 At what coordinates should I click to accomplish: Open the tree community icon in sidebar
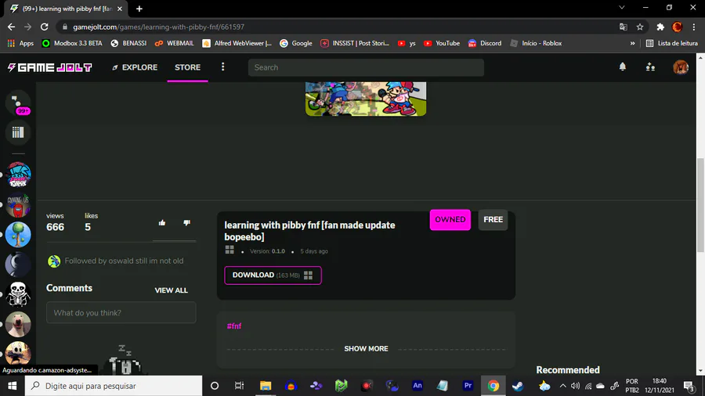click(x=18, y=234)
